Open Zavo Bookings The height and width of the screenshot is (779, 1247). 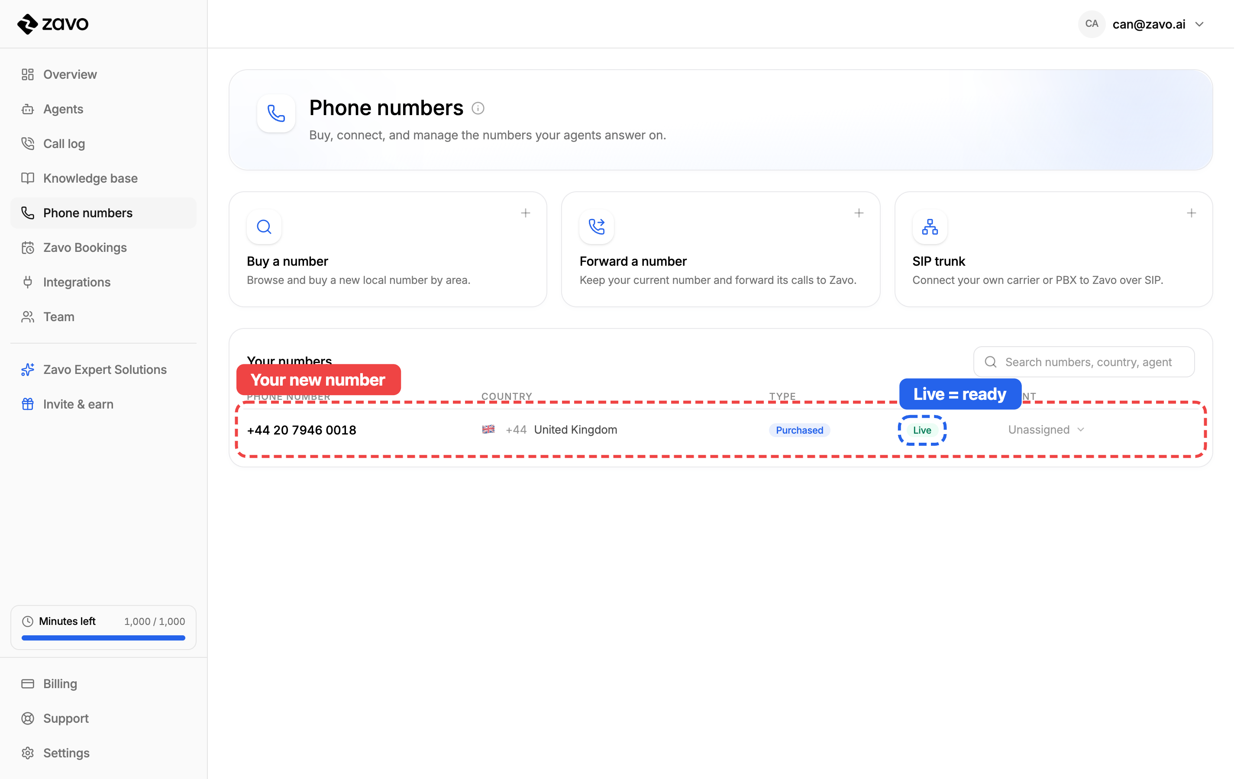103,247
